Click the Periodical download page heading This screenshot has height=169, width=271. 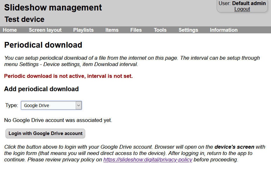[x=43, y=45]
